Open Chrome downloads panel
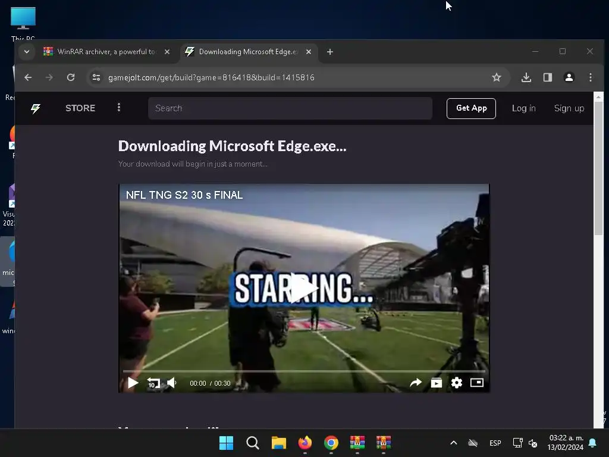 click(526, 77)
